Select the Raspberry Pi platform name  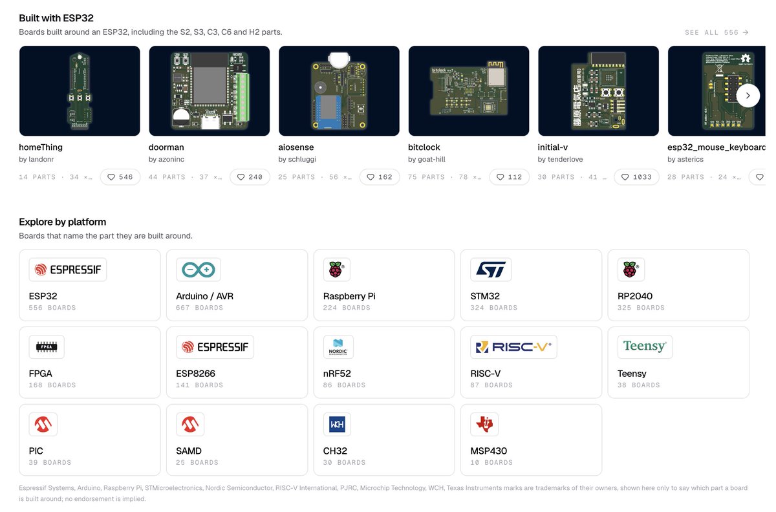coord(349,296)
